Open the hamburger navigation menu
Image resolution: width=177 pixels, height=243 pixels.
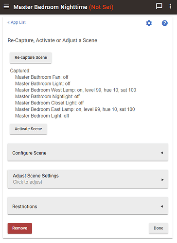click(x=6, y=7)
